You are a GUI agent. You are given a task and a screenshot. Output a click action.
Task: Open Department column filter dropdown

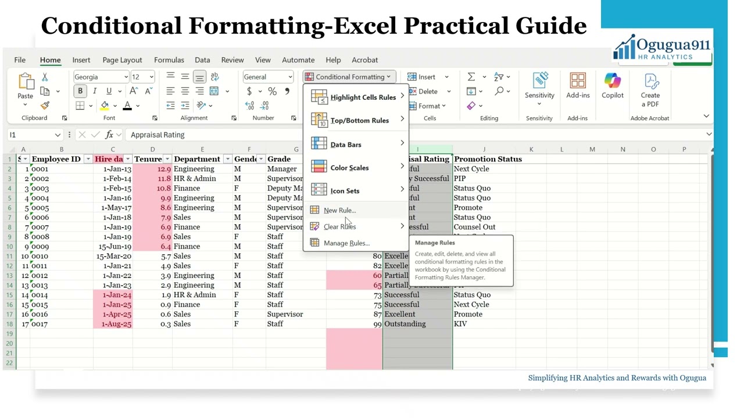(227, 159)
